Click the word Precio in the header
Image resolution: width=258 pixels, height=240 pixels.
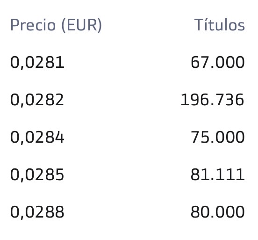[x=33, y=25]
